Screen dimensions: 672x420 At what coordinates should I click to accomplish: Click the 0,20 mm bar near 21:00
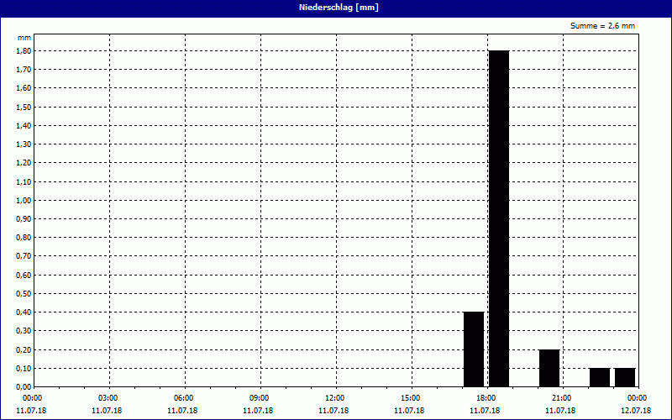(549, 368)
